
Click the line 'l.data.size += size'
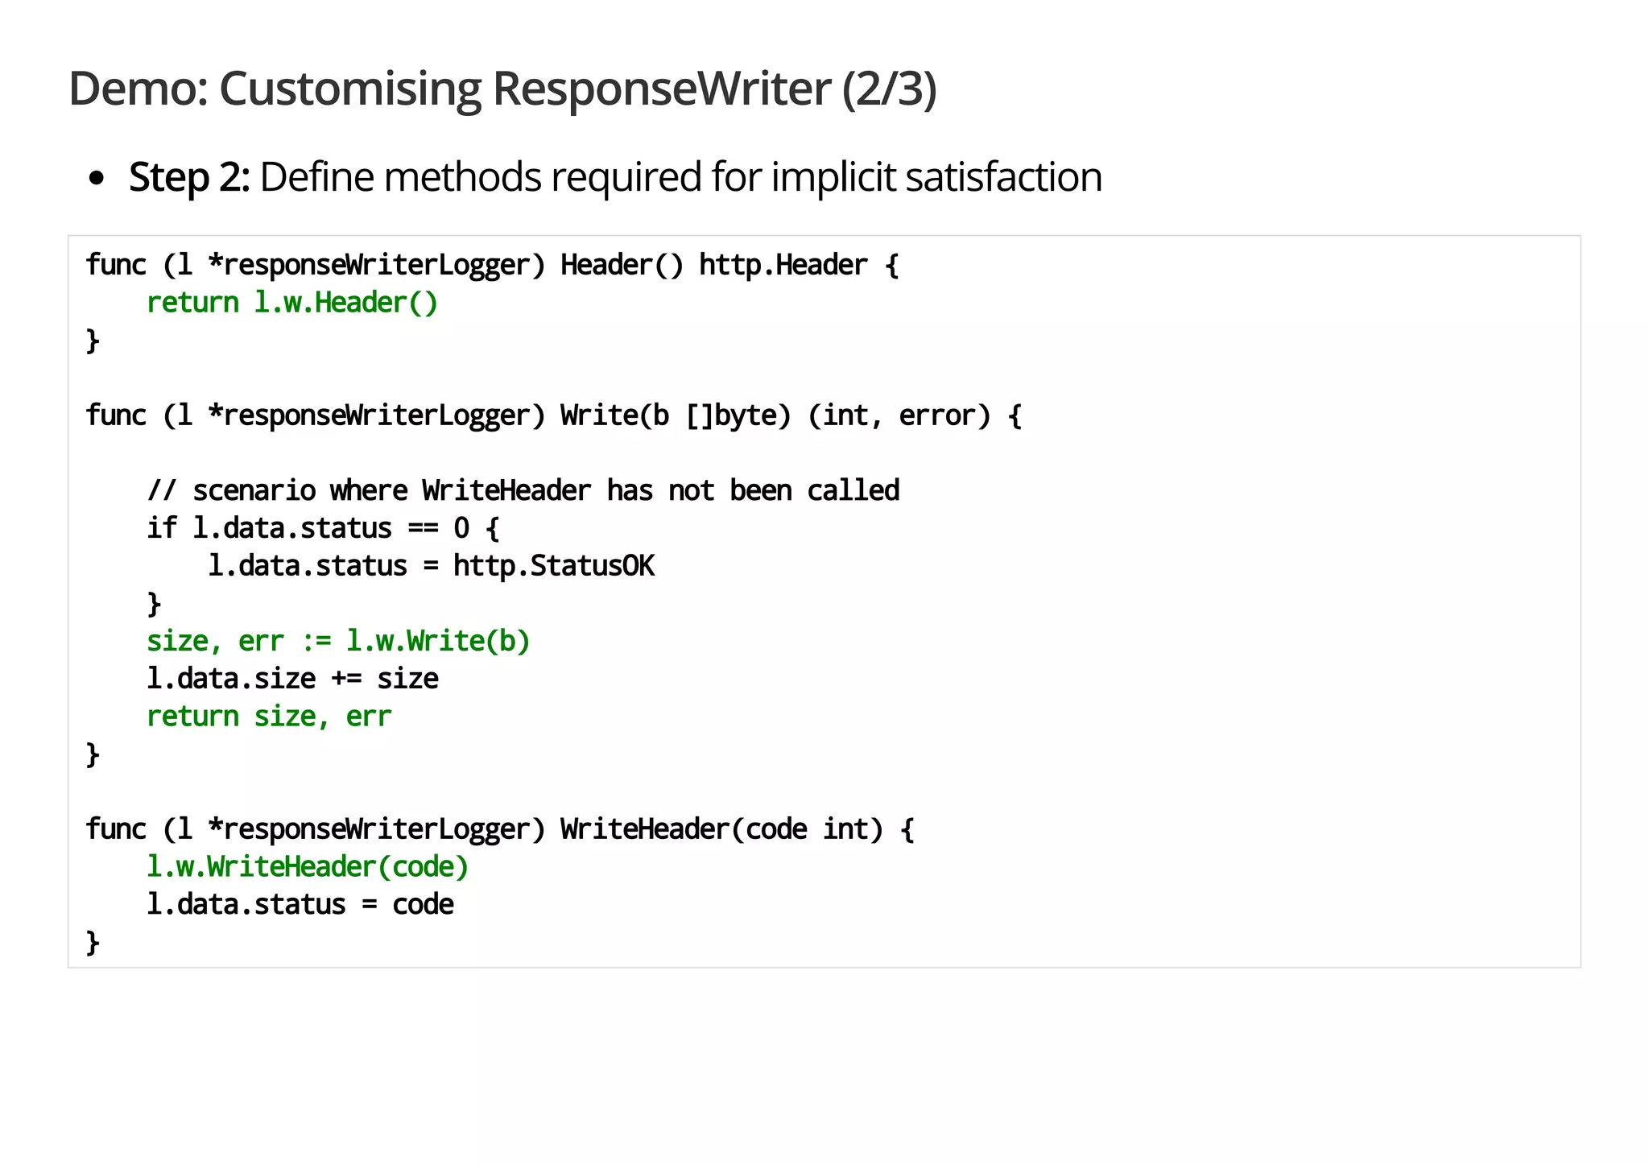tap(292, 679)
